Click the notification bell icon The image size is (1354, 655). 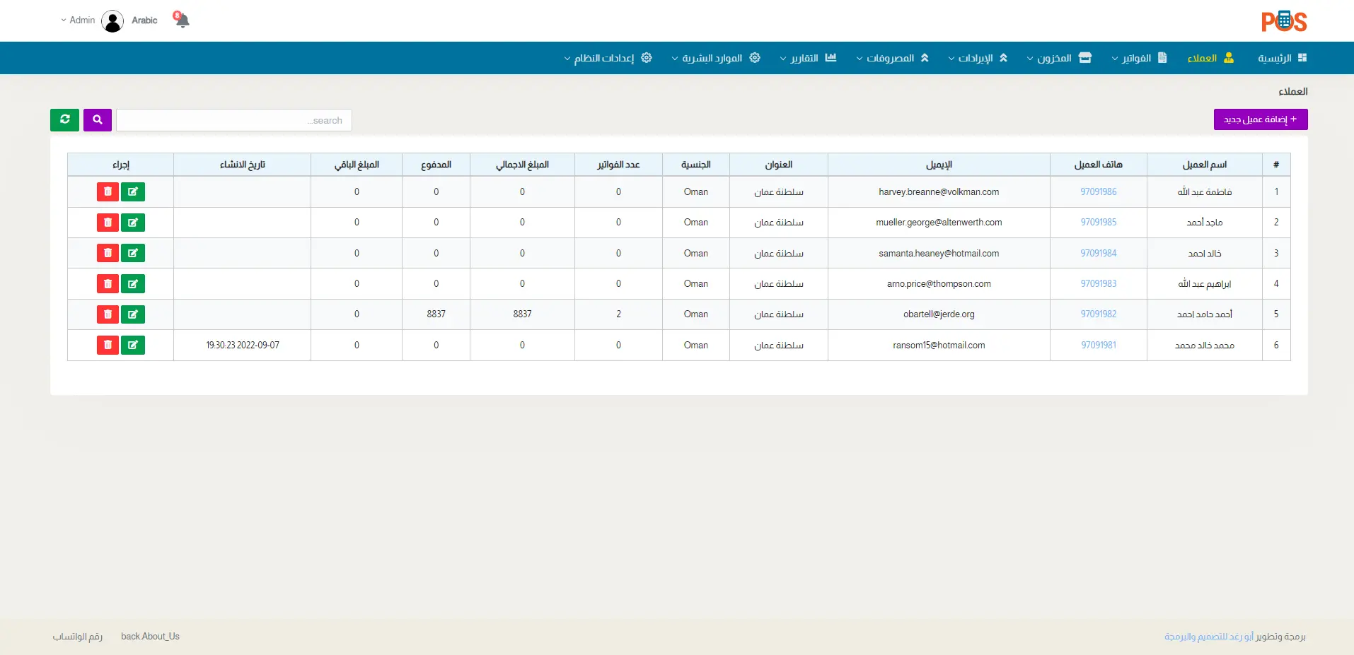point(182,20)
